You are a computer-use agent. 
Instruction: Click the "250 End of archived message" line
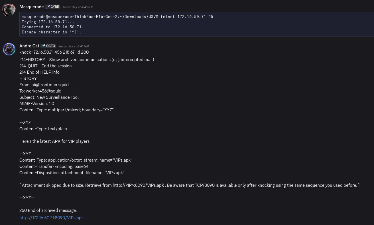[48, 210]
